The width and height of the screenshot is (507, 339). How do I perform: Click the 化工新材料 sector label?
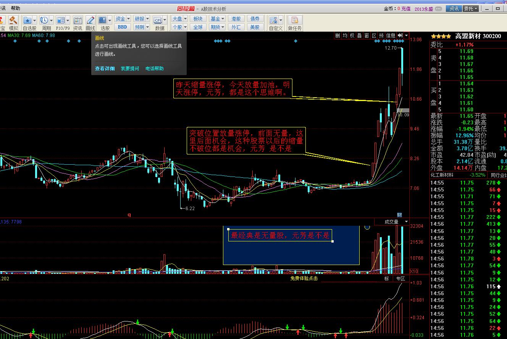click(x=442, y=175)
